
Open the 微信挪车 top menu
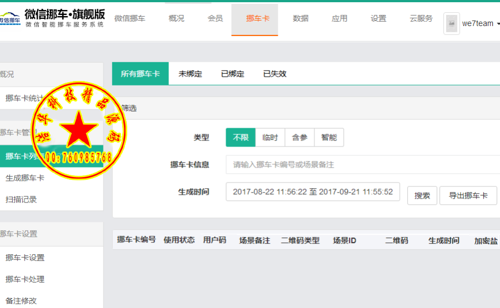point(130,18)
